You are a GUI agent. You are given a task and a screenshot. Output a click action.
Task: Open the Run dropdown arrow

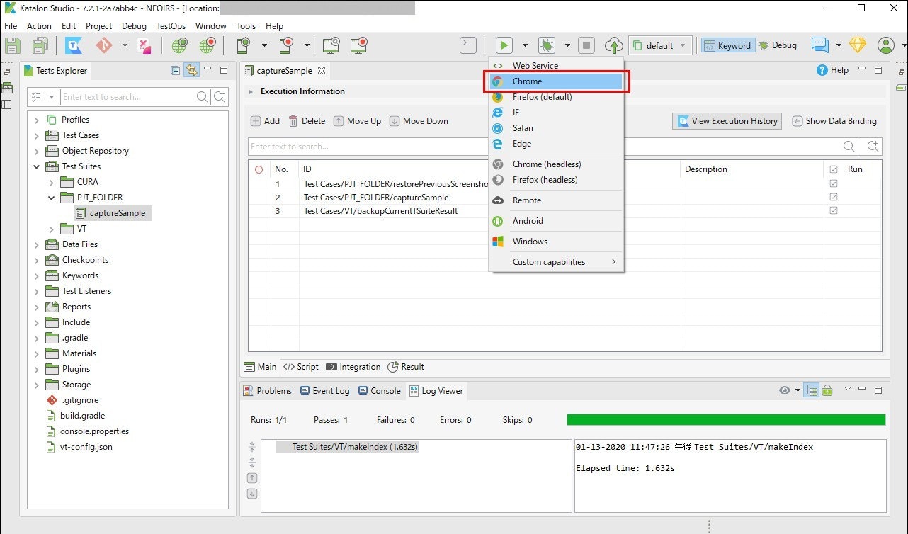[x=525, y=46]
